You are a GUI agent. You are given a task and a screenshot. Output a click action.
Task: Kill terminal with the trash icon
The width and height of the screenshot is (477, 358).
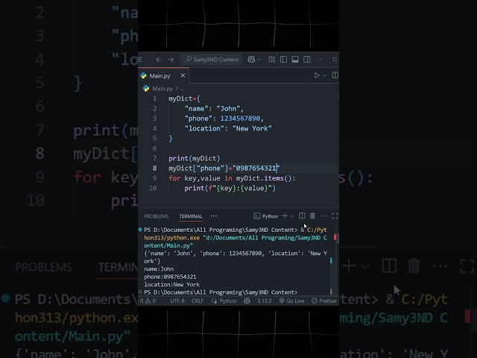point(312,216)
